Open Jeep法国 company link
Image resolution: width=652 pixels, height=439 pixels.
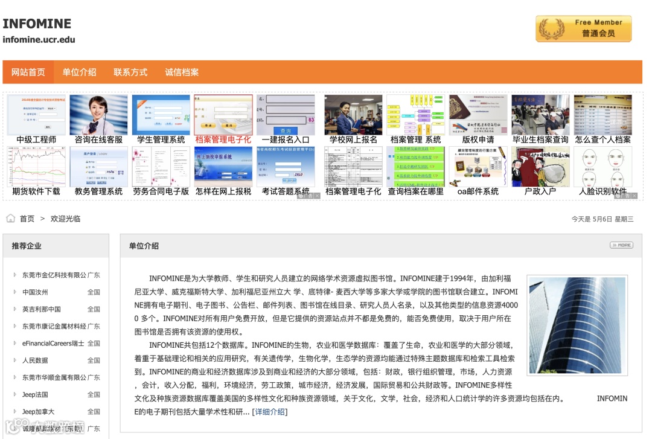pos(35,394)
